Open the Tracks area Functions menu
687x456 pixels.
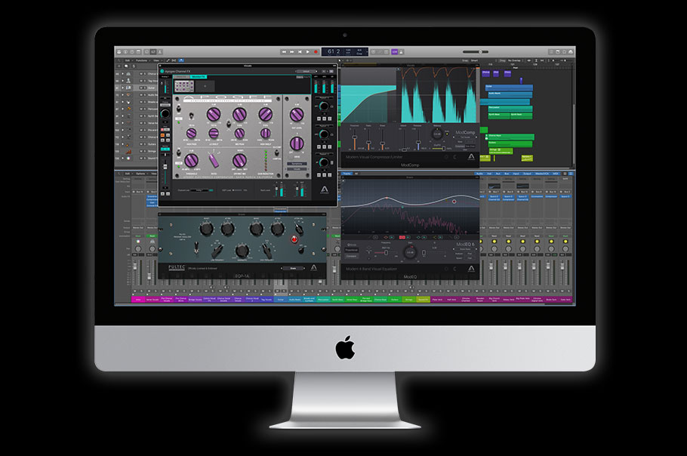[x=141, y=60]
